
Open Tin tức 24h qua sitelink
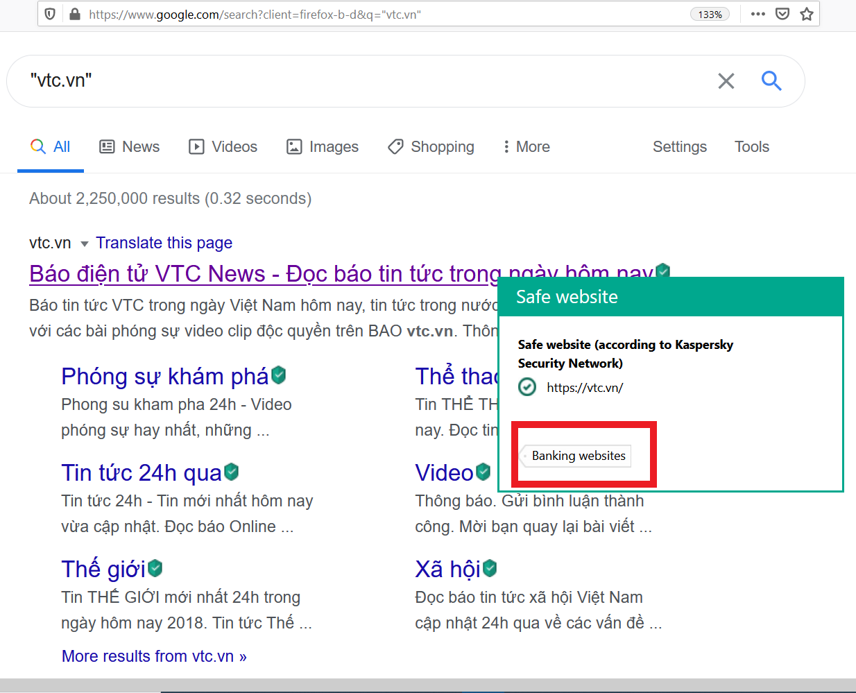(142, 472)
